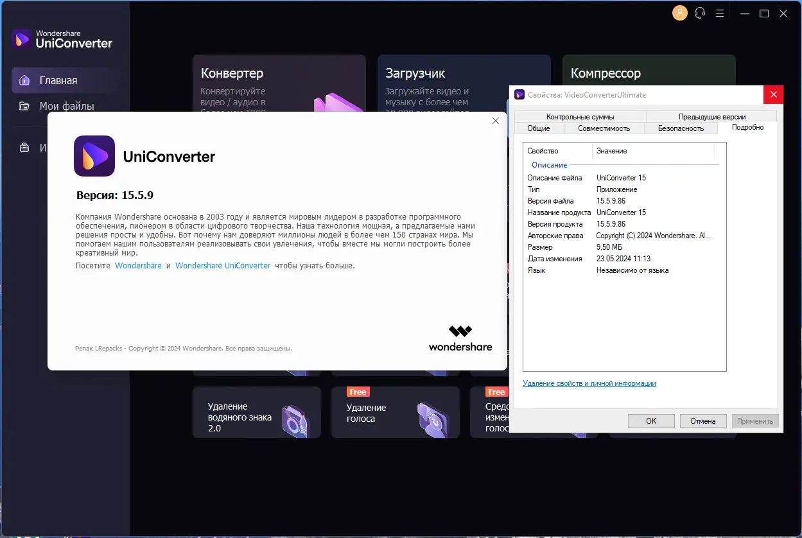Select the Версия файла row
Viewport: 802px width, 538px height.
pyautogui.click(x=621, y=201)
